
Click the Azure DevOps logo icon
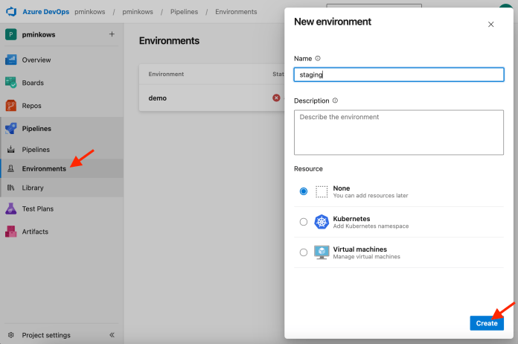tap(11, 12)
